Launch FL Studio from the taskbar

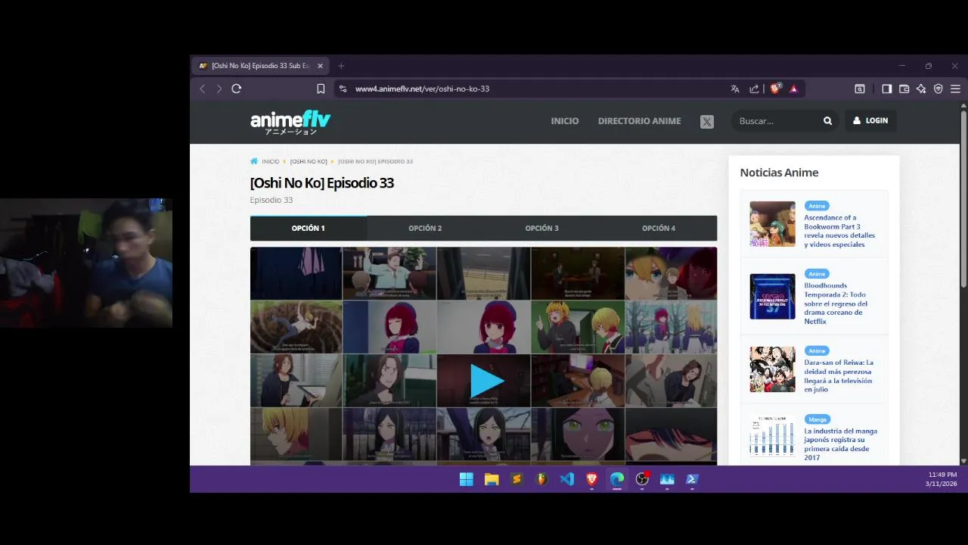(x=541, y=479)
